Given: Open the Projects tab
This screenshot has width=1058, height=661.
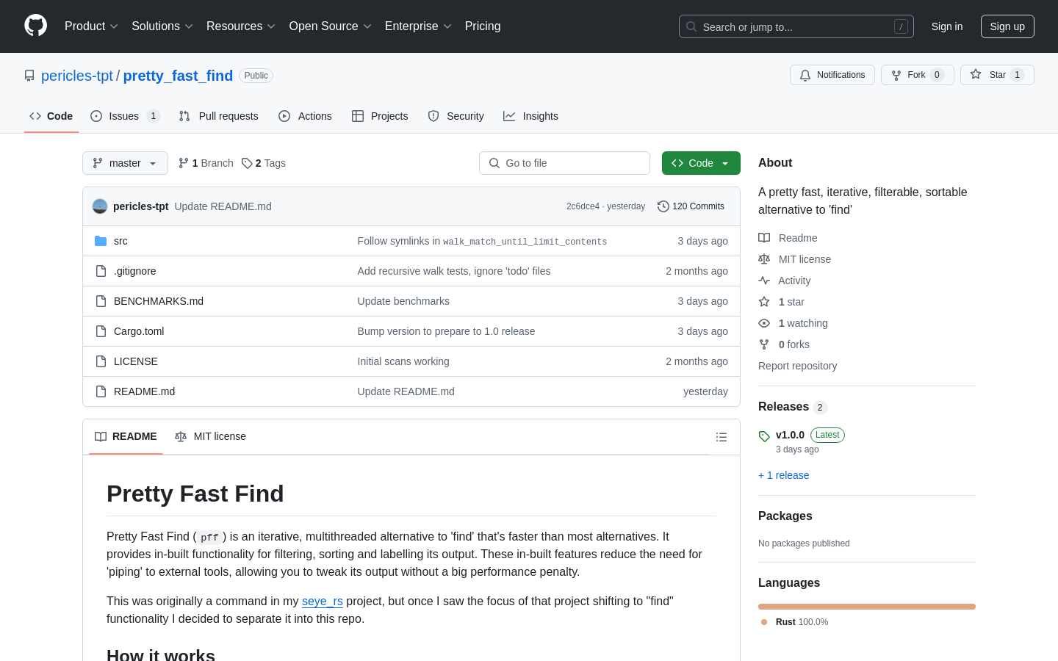Looking at the screenshot, I should [380, 116].
